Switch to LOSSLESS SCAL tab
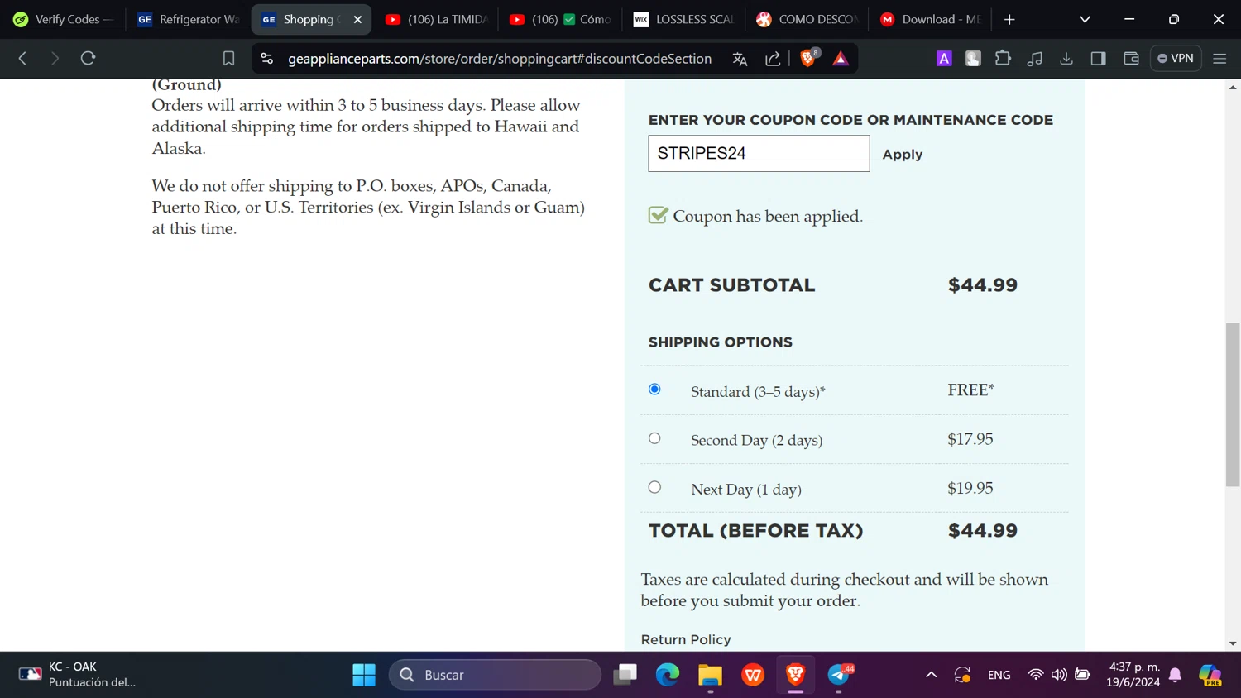 (x=684, y=19)
